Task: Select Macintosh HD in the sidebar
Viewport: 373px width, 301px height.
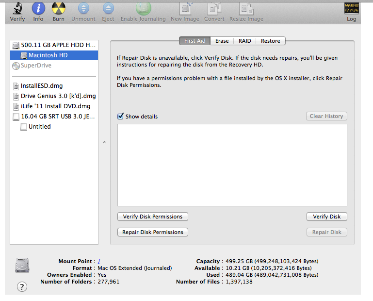Action: click(54, 55)
